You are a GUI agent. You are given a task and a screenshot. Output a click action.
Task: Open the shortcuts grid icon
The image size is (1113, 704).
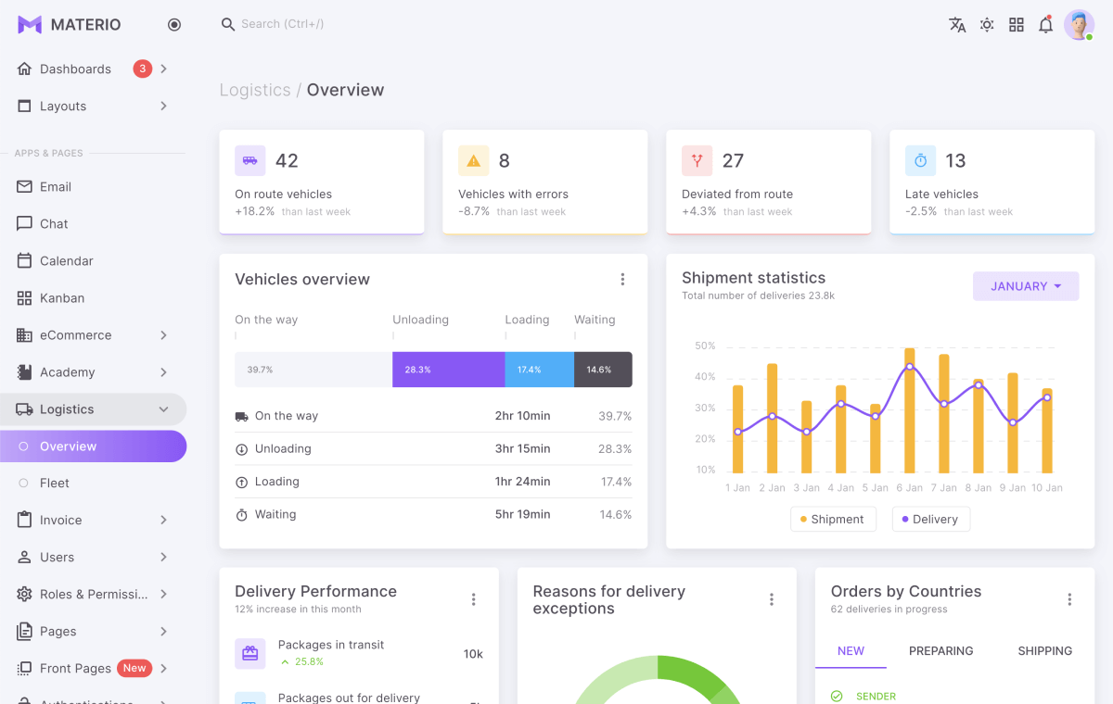click(1017, 25)
